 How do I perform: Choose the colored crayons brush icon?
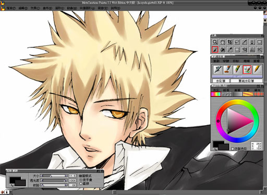237,69
